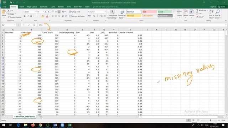The image size is (228, 128).
Task: Toggle Italic formatting
Action: click(x=28, y=16)
